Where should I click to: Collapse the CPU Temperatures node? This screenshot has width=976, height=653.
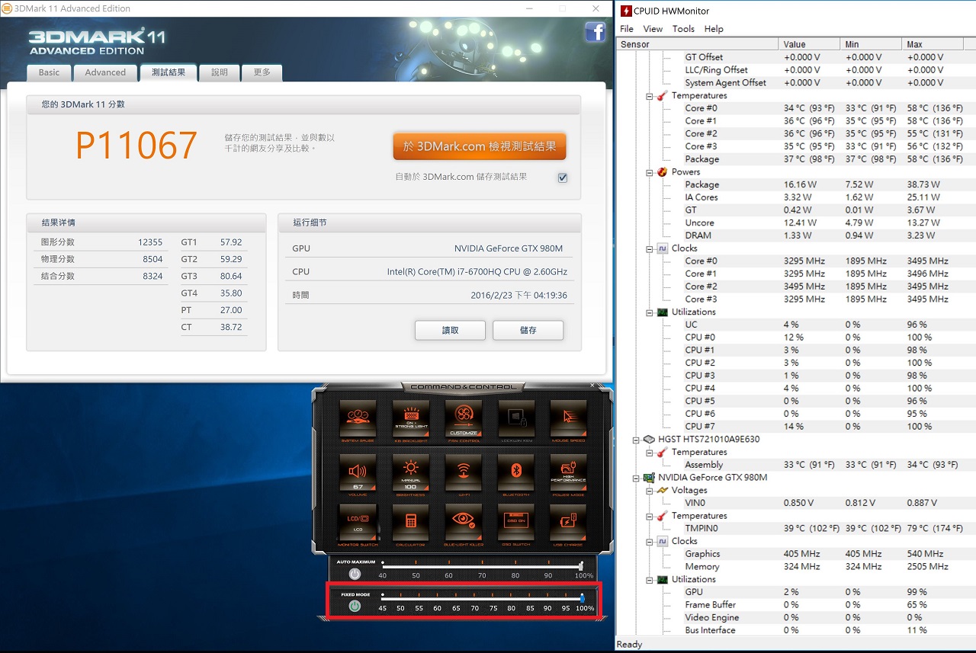tap(650, 96)
